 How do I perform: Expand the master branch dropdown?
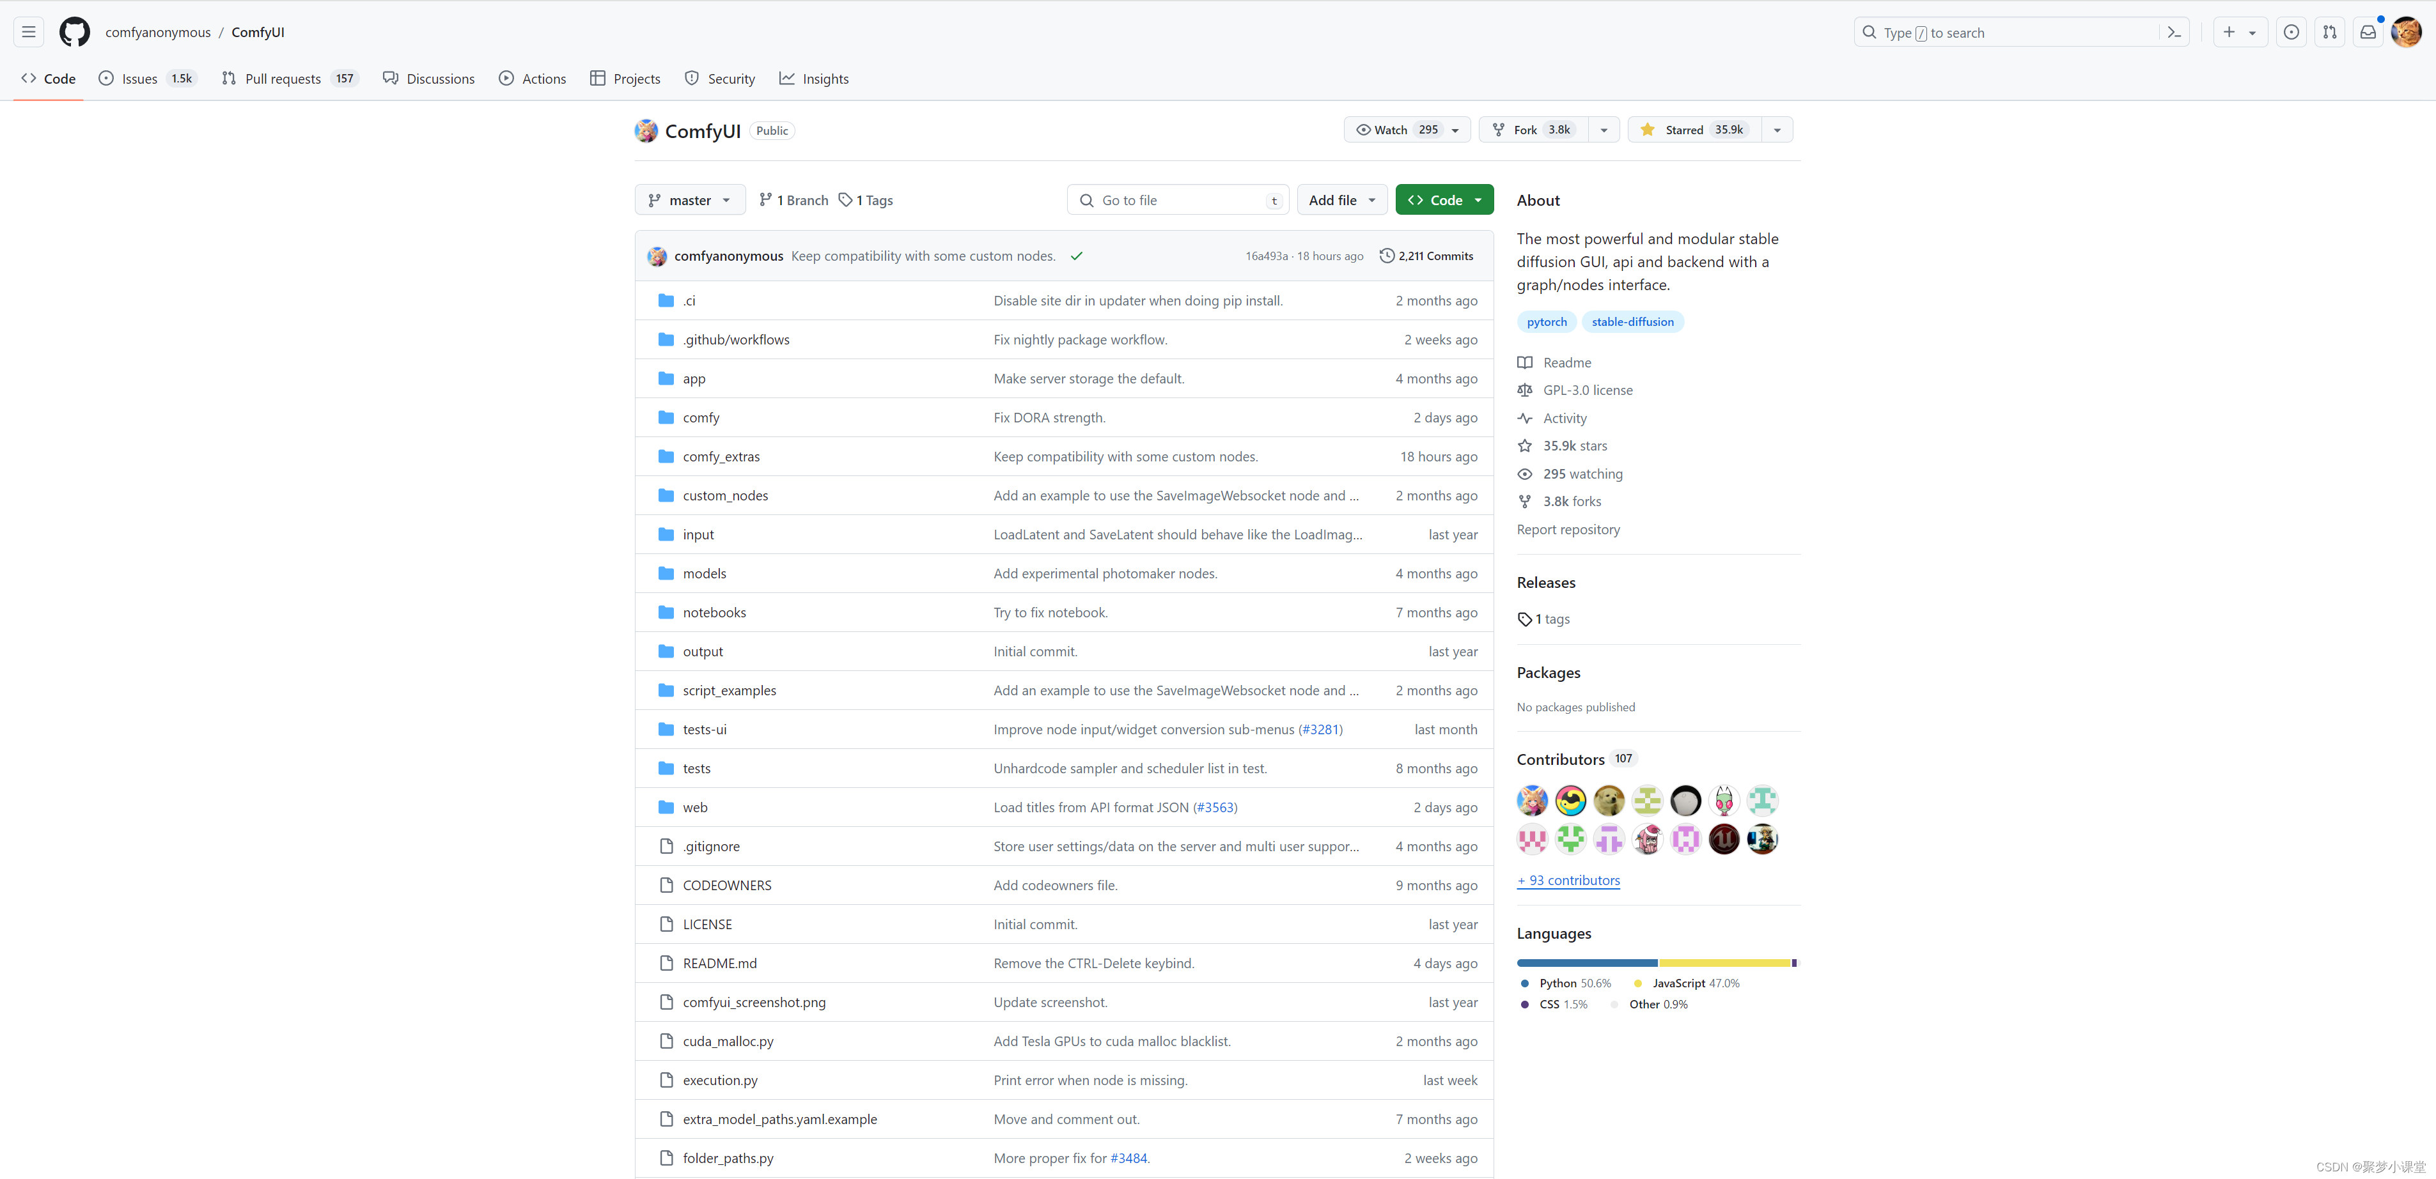coord(689,199)
